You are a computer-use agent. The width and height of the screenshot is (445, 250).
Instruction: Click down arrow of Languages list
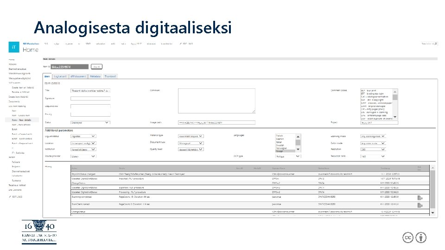[298, 149]
